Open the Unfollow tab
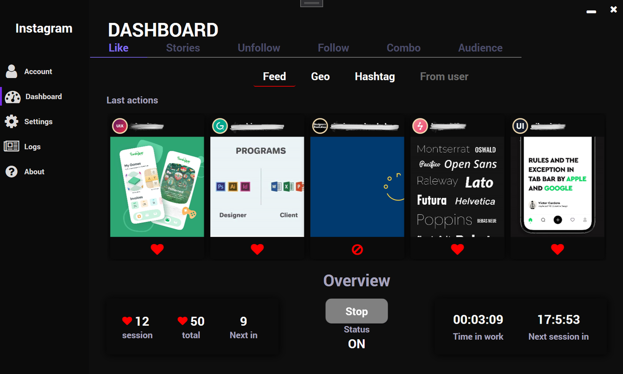 [x=259, y=48]
